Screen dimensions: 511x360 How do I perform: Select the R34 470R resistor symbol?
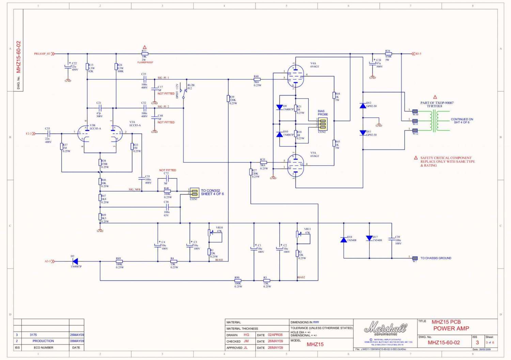[x=388, y=54]
